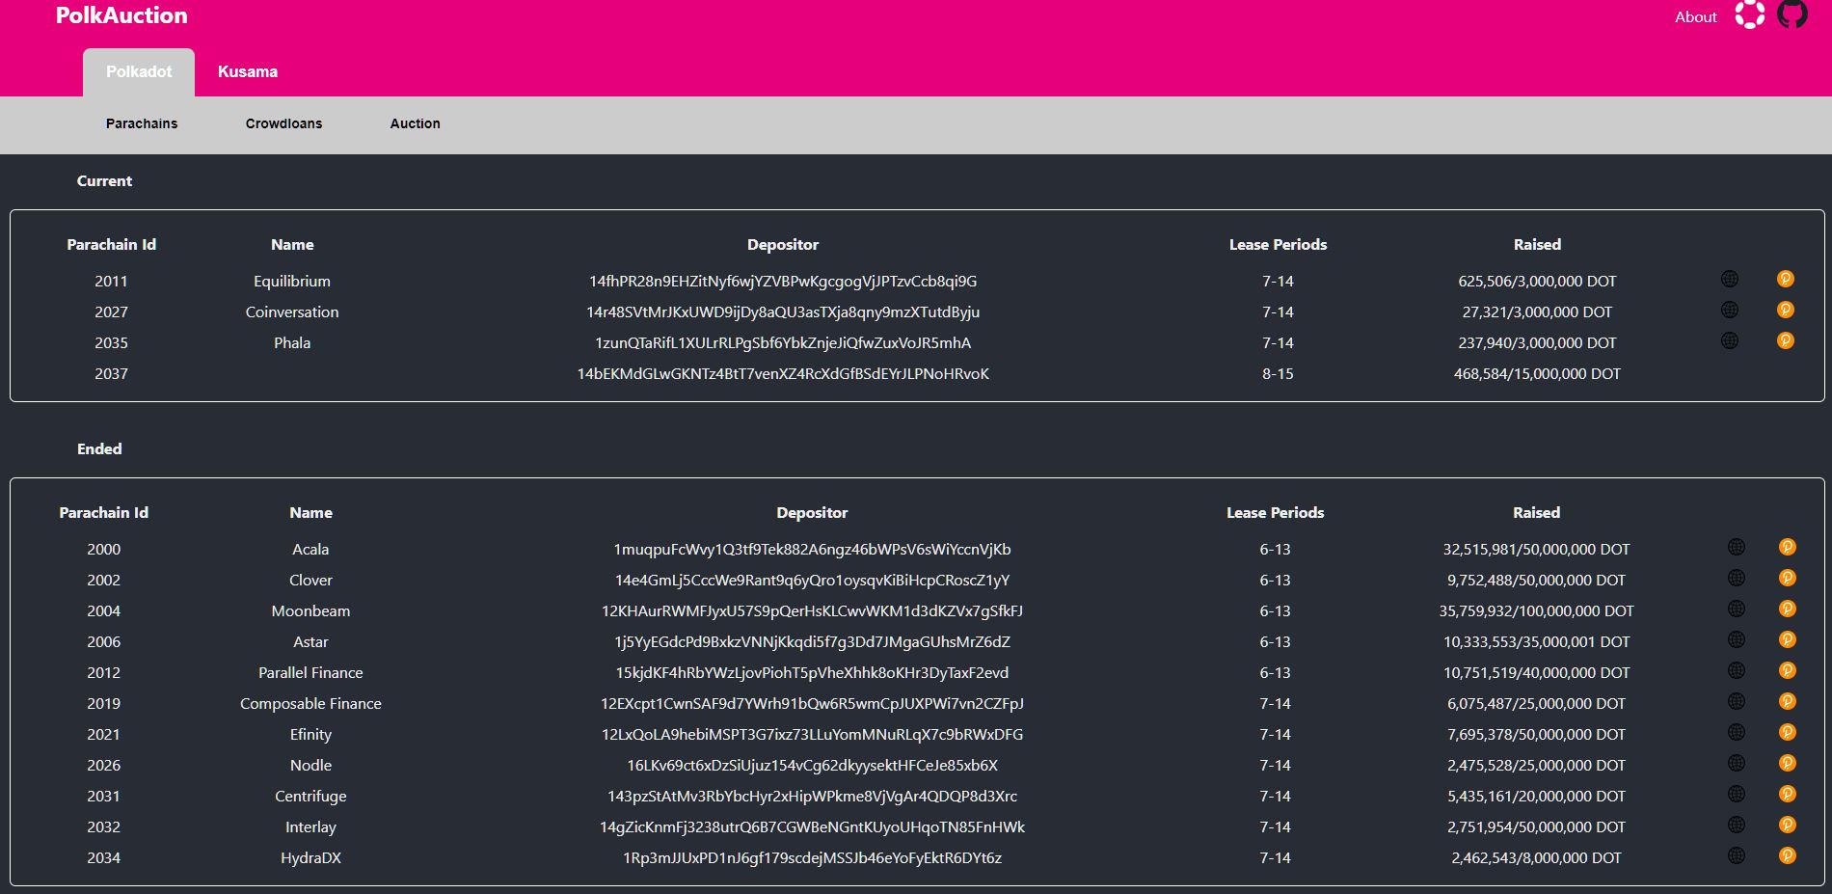1832x894 pixels.
Task: Click the 32,515,981/50,000,000 DOT raised value
Action: [1536, 550]
